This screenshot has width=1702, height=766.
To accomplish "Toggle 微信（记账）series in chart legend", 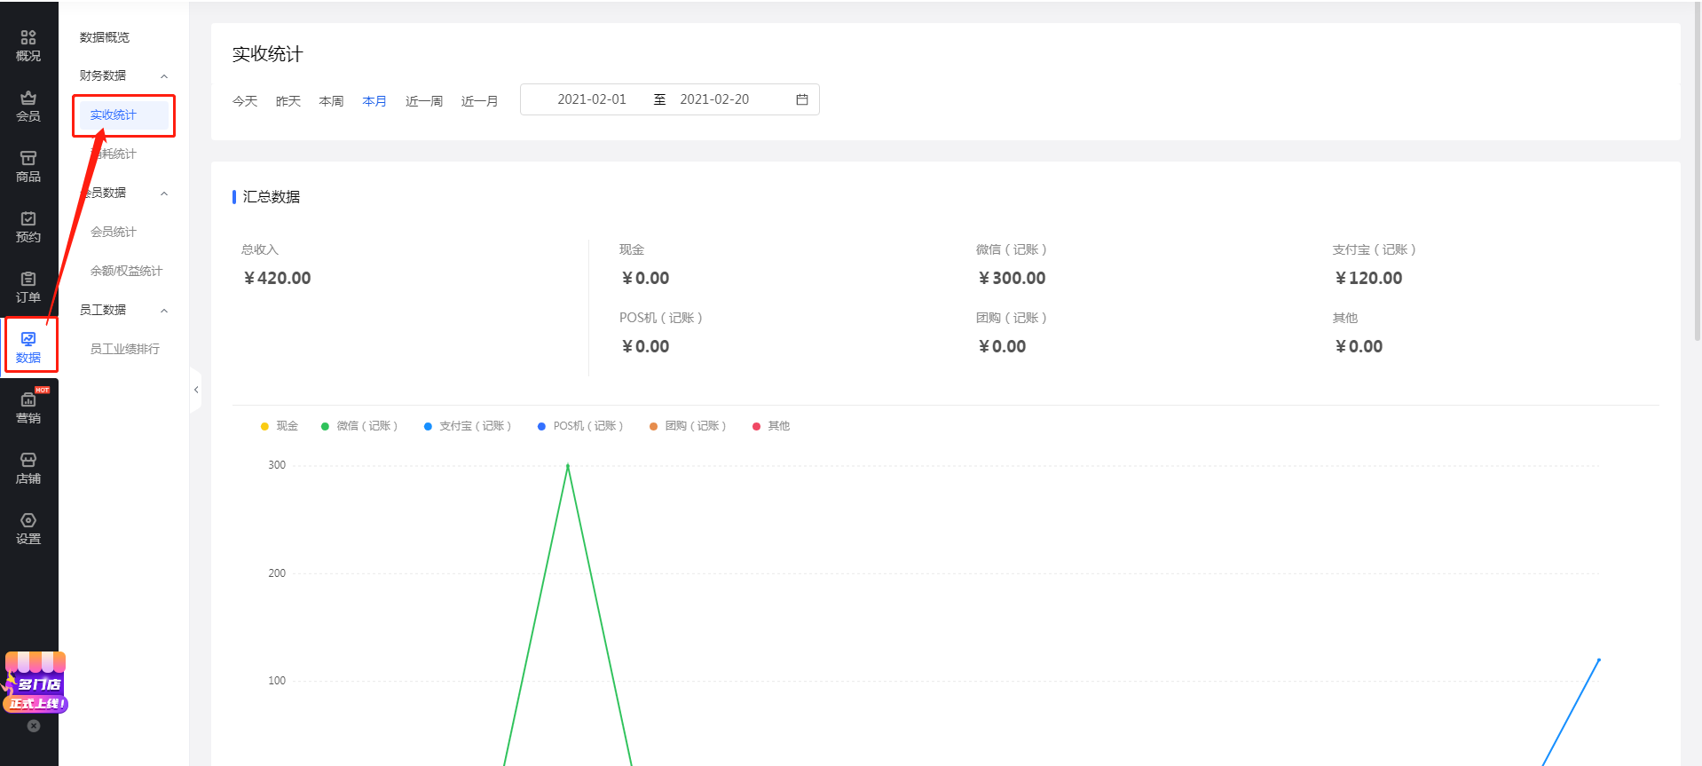I will tap(359, 426).
